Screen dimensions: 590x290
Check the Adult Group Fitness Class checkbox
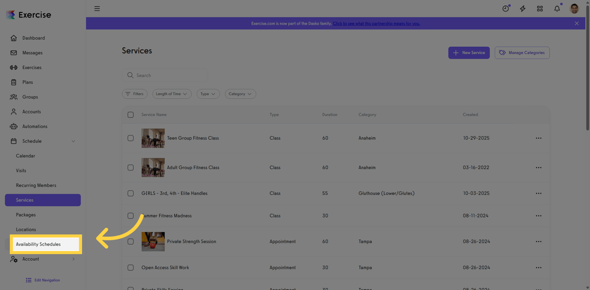(x=130, y=167)
